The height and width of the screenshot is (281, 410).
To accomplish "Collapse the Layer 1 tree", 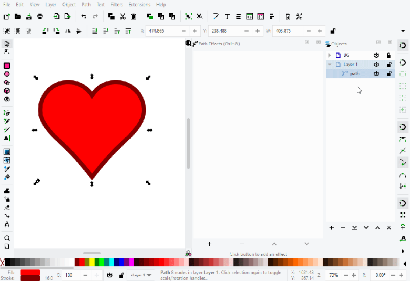I will (x=330, y=65).
